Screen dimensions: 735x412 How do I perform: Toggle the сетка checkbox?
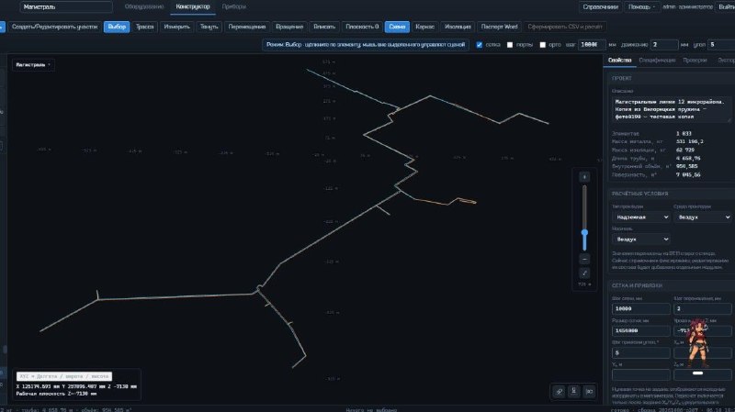point(479,45)
